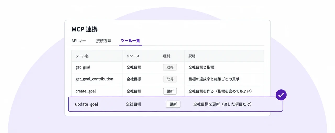Click the purple checkmark badge icon

tap(281, 95)
